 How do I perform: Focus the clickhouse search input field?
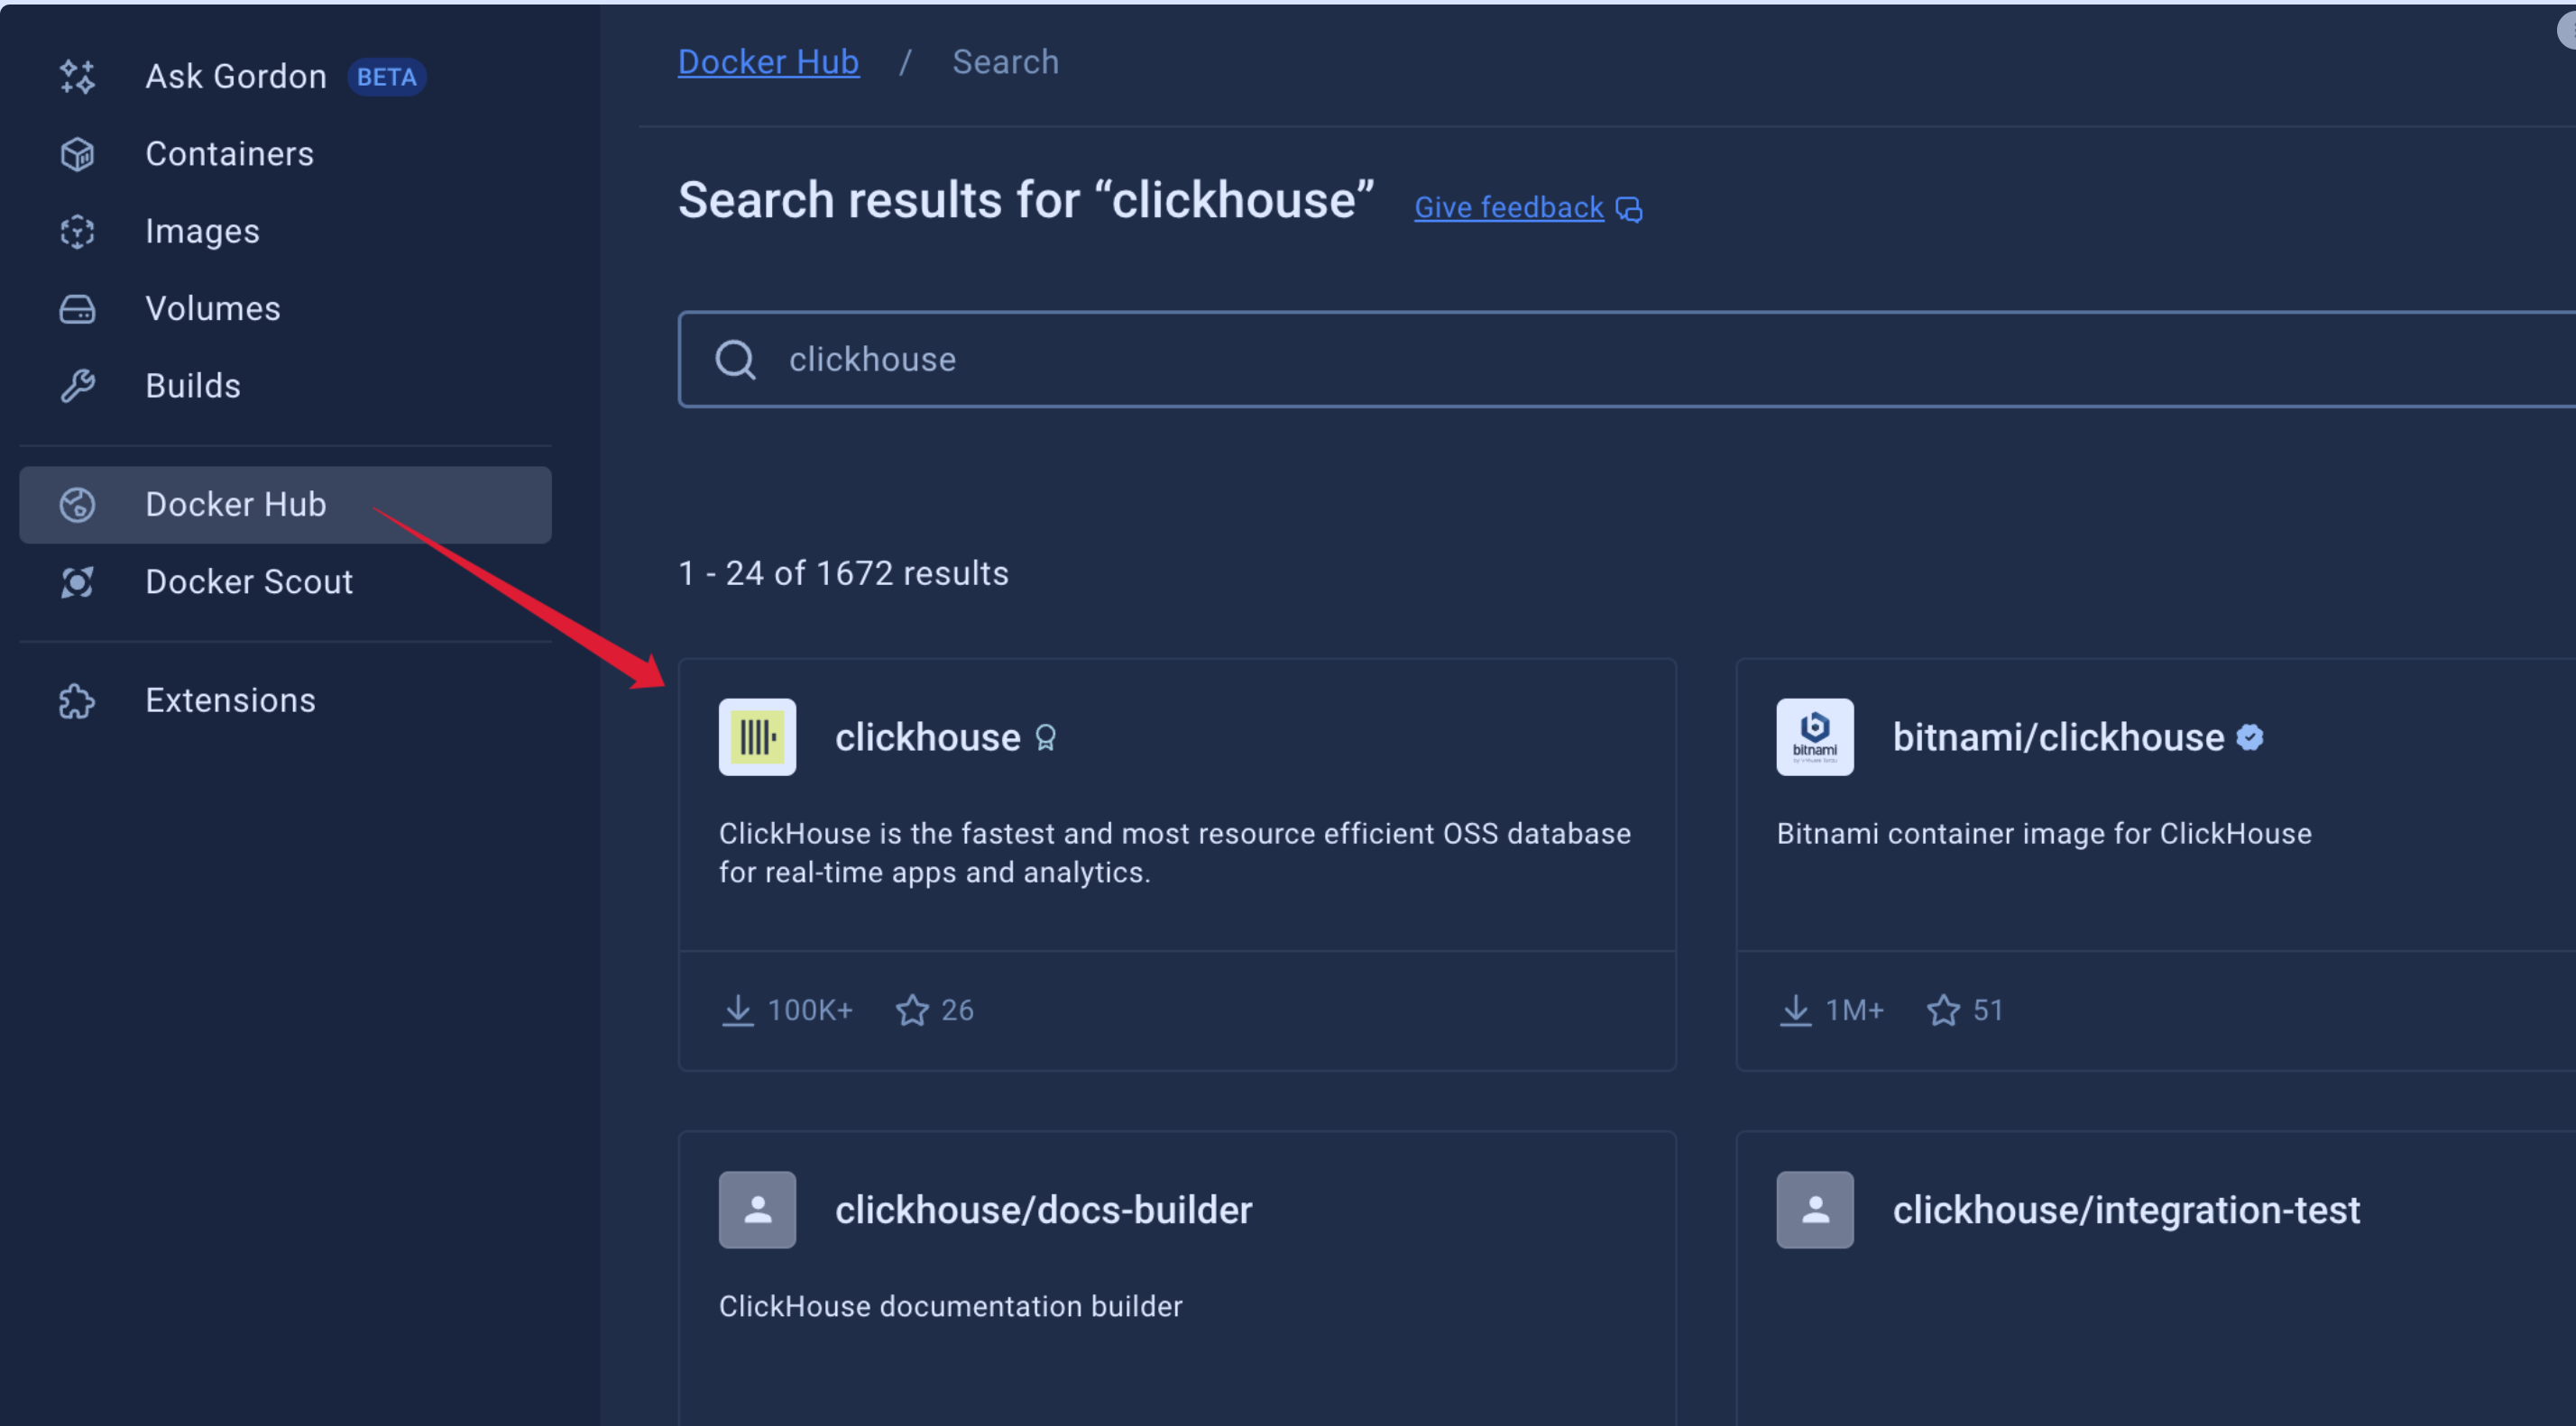(x=1600, y=360)
